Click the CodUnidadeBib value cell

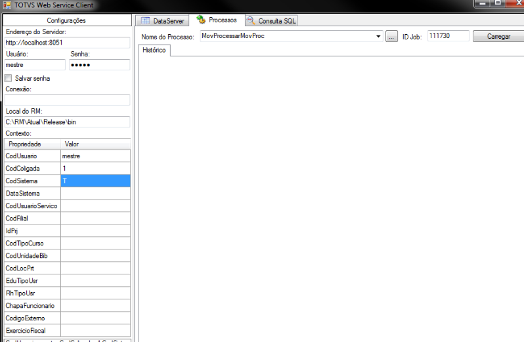tap(96, 255)
